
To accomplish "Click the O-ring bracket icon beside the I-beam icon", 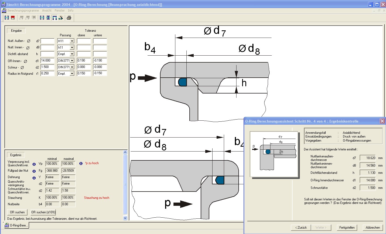I will (x=42, y=18).
